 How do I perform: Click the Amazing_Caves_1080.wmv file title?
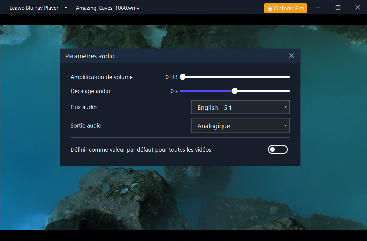[x=107, y=8]
